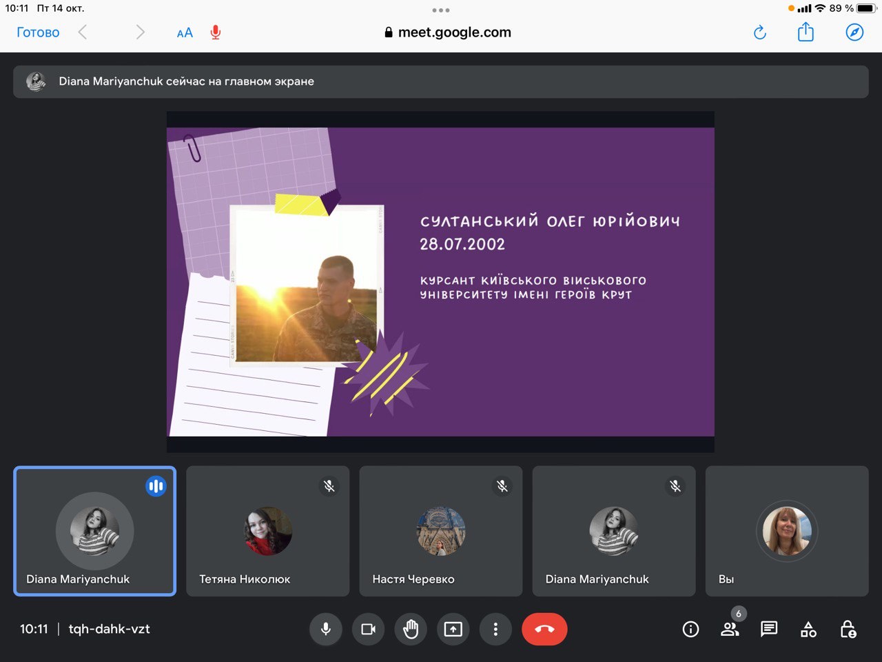Open meeting details info icon
The width and height of the screenshot is (882, 662).
pos(690,629)
